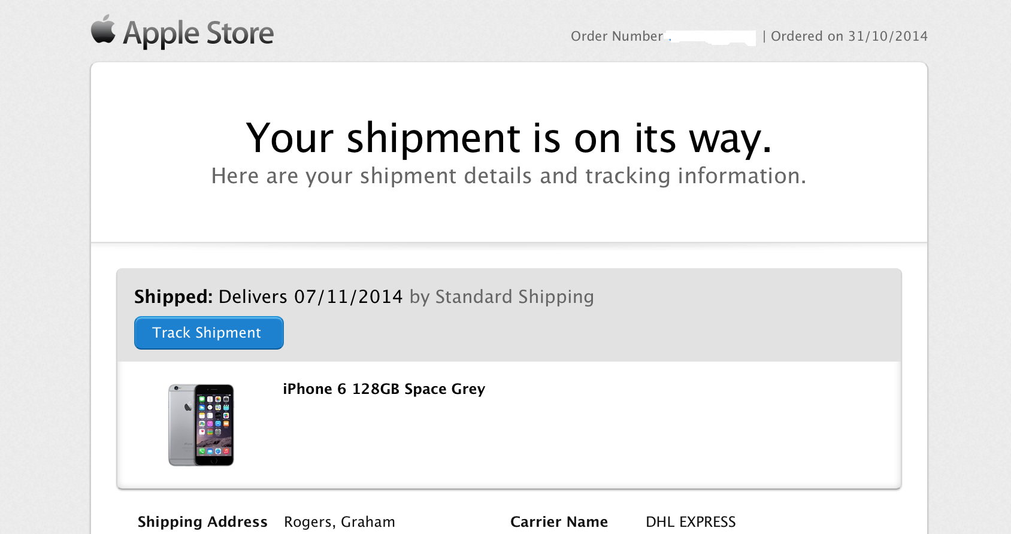The image size is (1011, 534).
Task: Click the white product details panel
Action: (509, 425)
